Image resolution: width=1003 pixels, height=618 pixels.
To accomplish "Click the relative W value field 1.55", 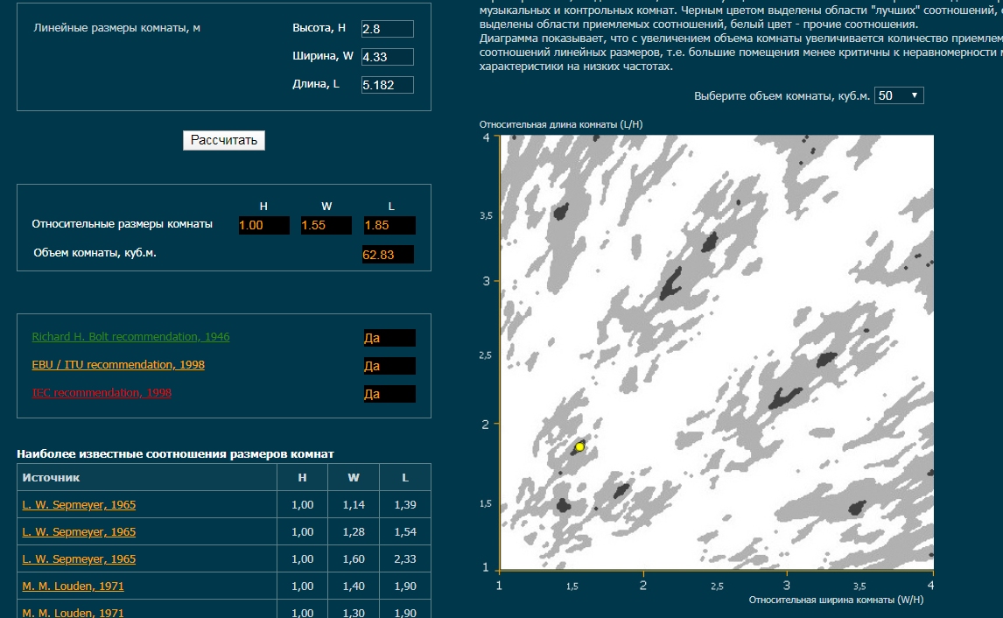I will [x=326, y=226].
